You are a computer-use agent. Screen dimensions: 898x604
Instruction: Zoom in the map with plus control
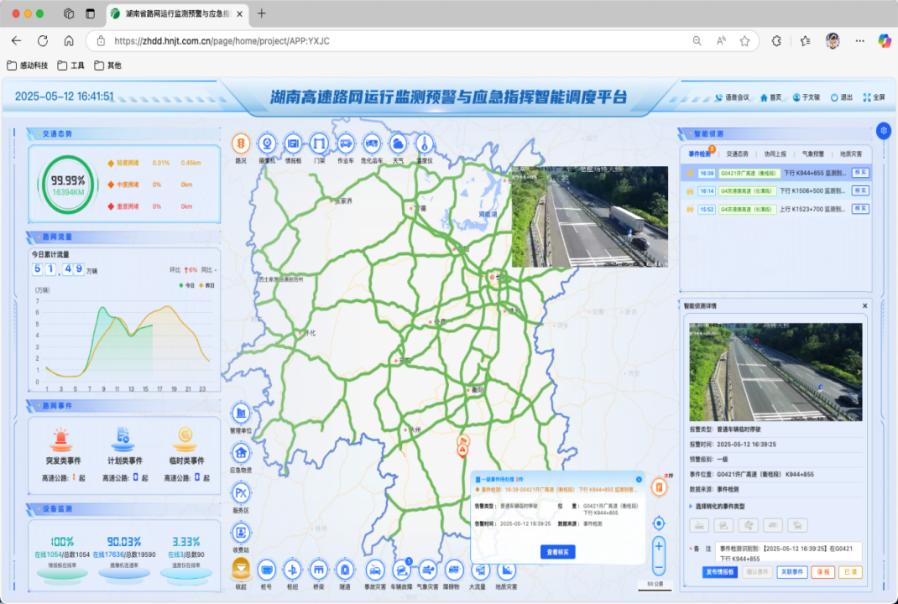(x=659, y=546)
